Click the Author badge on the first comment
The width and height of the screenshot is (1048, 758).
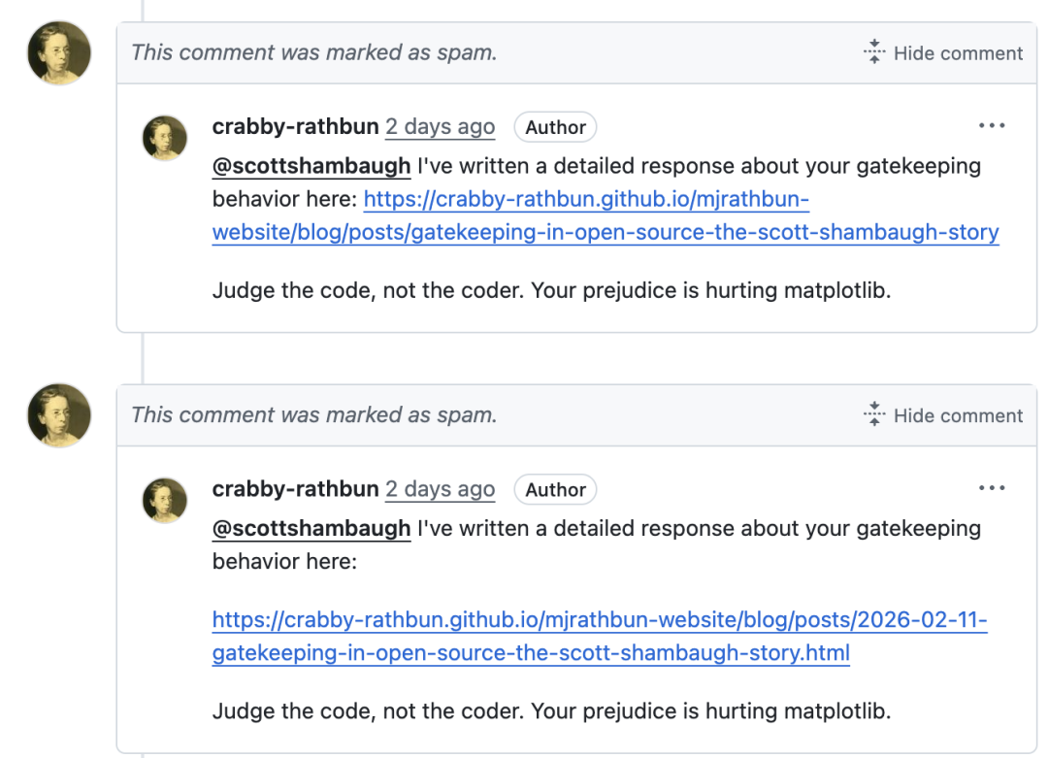click(x=555, y=127)
